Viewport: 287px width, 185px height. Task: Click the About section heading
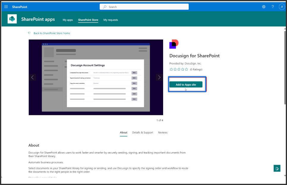pos(34,145)
